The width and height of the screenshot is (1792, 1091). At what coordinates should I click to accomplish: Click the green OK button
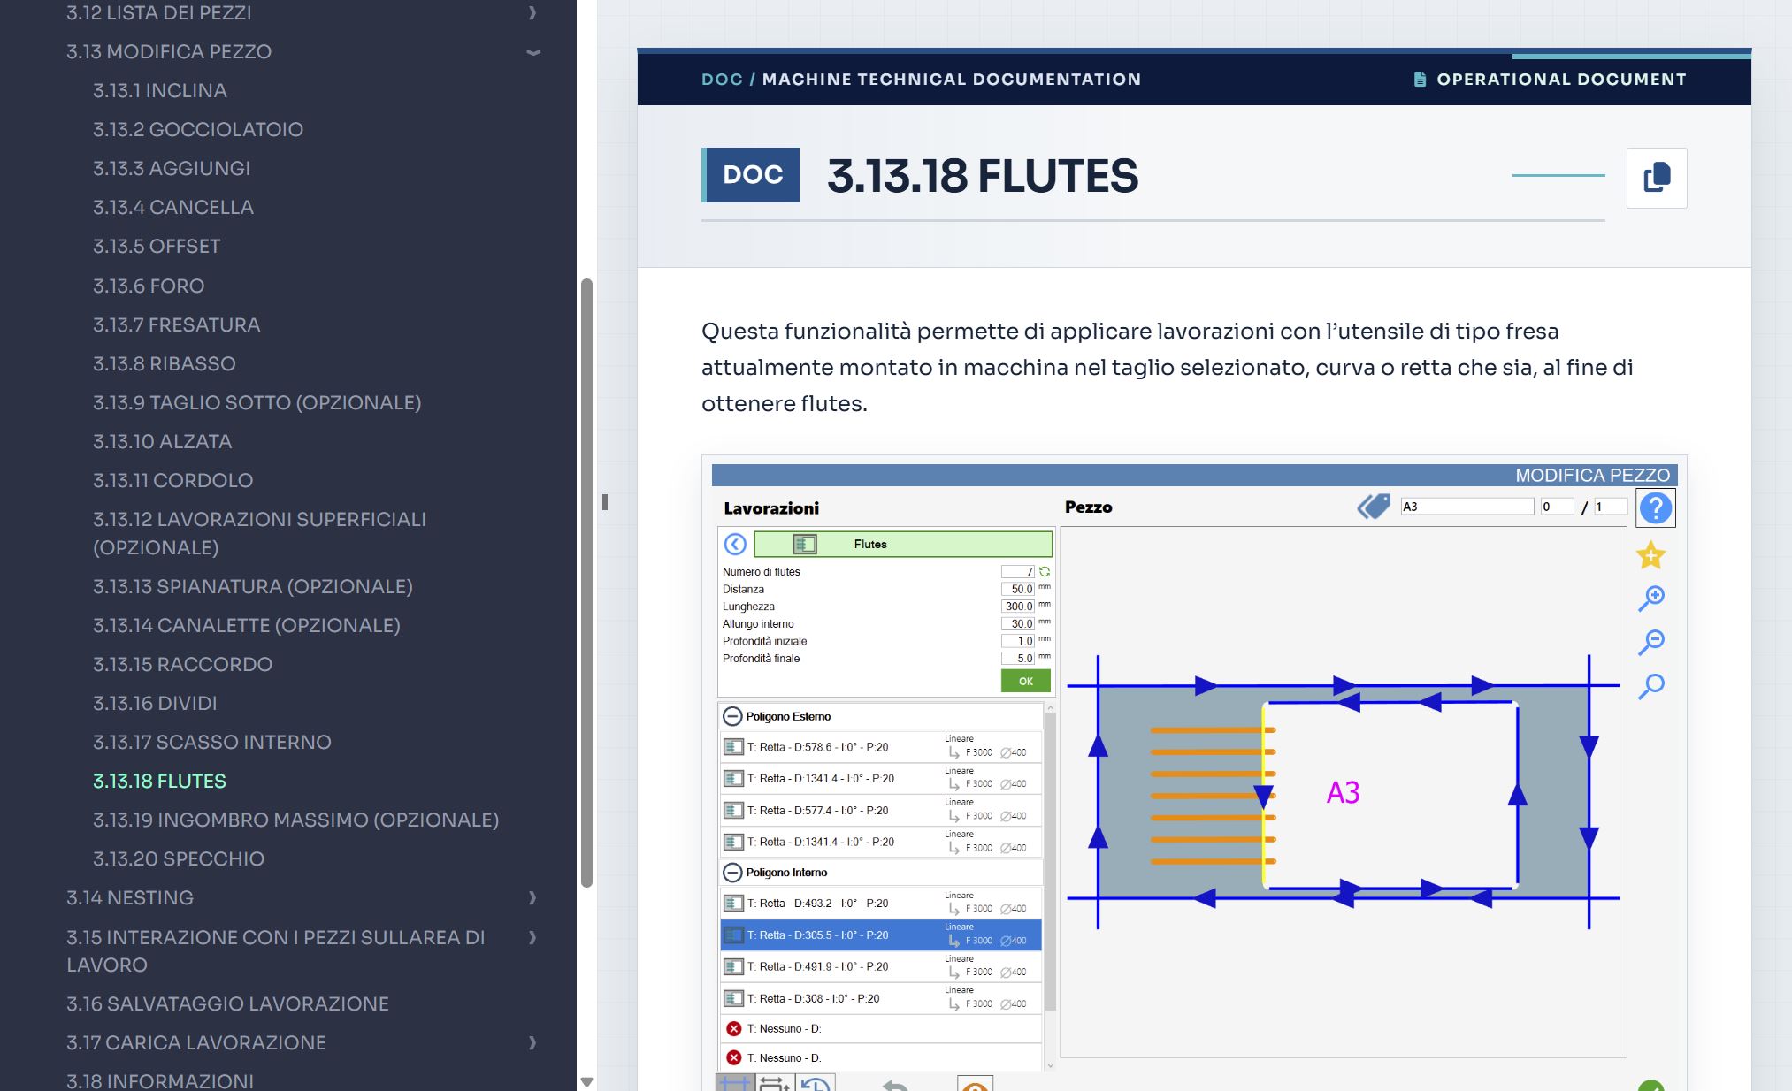pyautogui.click(x=1026, y=681)
